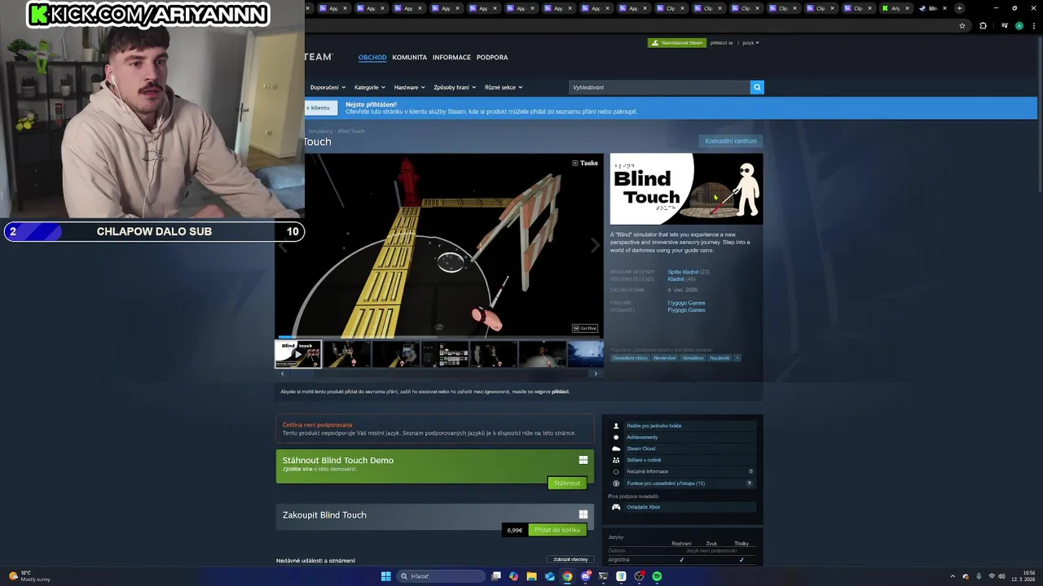Image resolution: width=1043 pixels, height=586 pixels.
Task: Open File Explorer from the taskbar
Action: click(x=531, y=576)
